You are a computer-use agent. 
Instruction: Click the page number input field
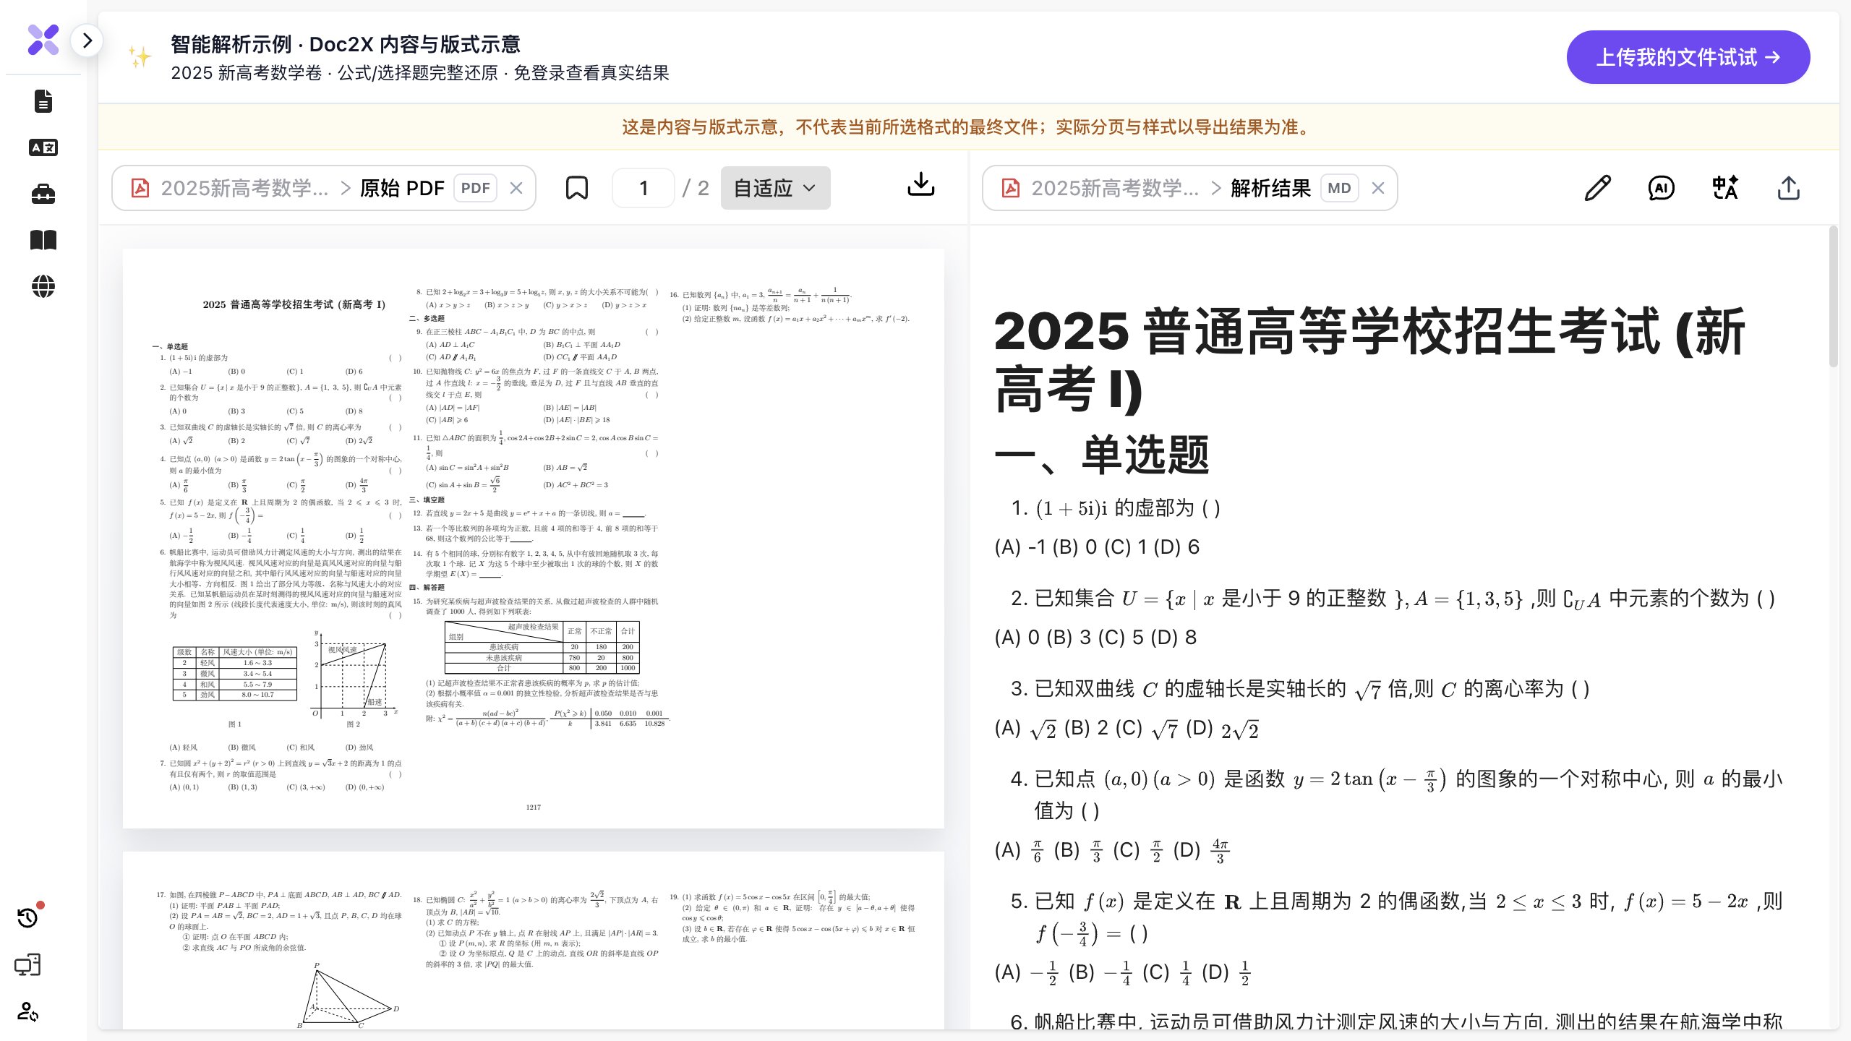643,188
